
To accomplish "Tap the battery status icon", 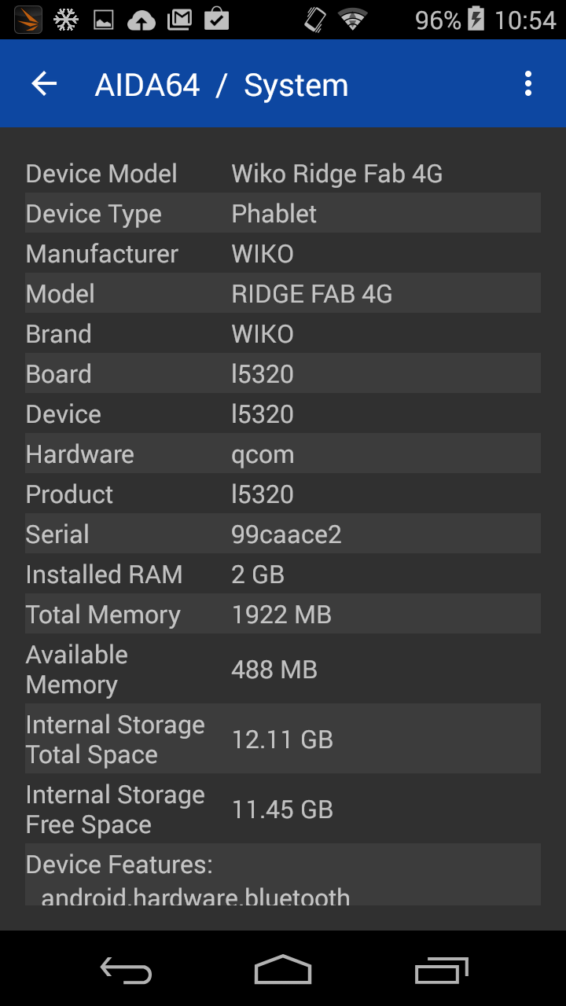I will [x=476, y=20].
